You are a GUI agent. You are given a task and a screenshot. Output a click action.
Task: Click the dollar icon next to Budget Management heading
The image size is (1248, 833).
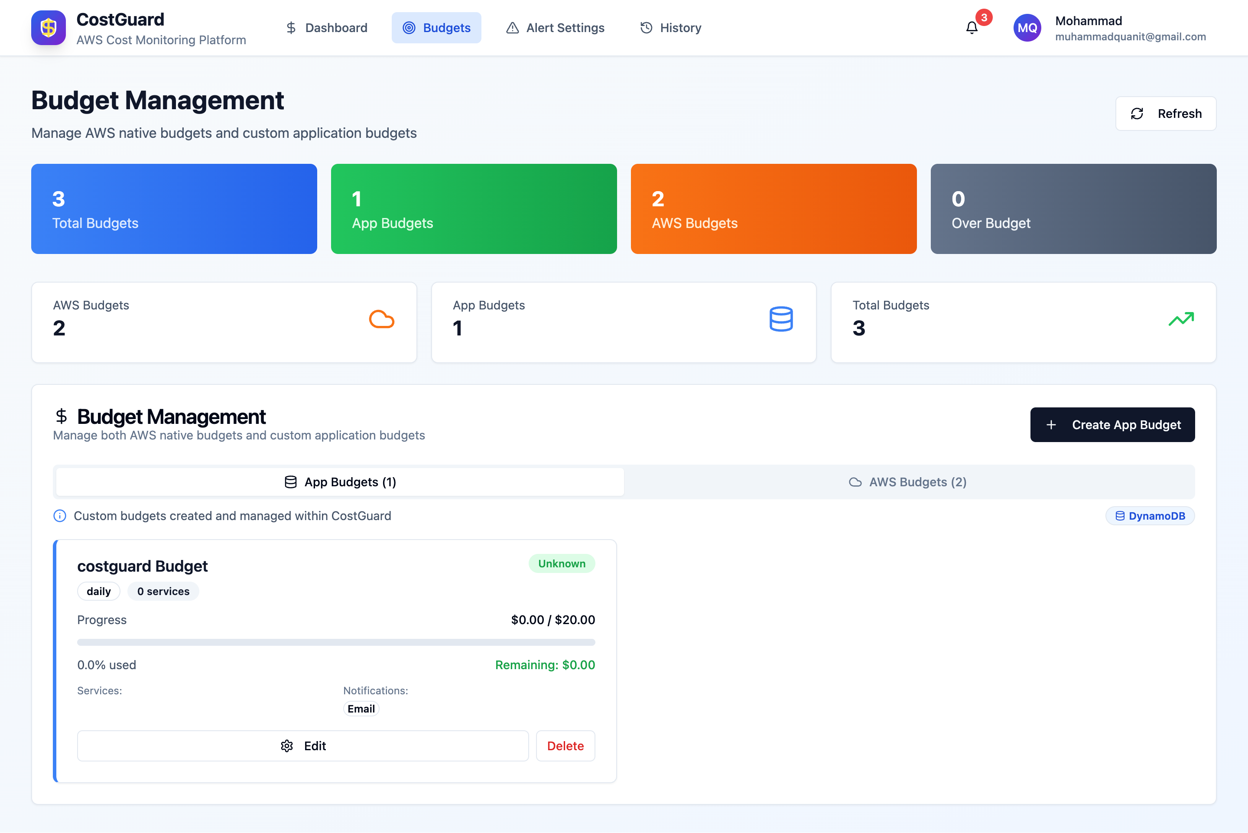click(61, 416)
